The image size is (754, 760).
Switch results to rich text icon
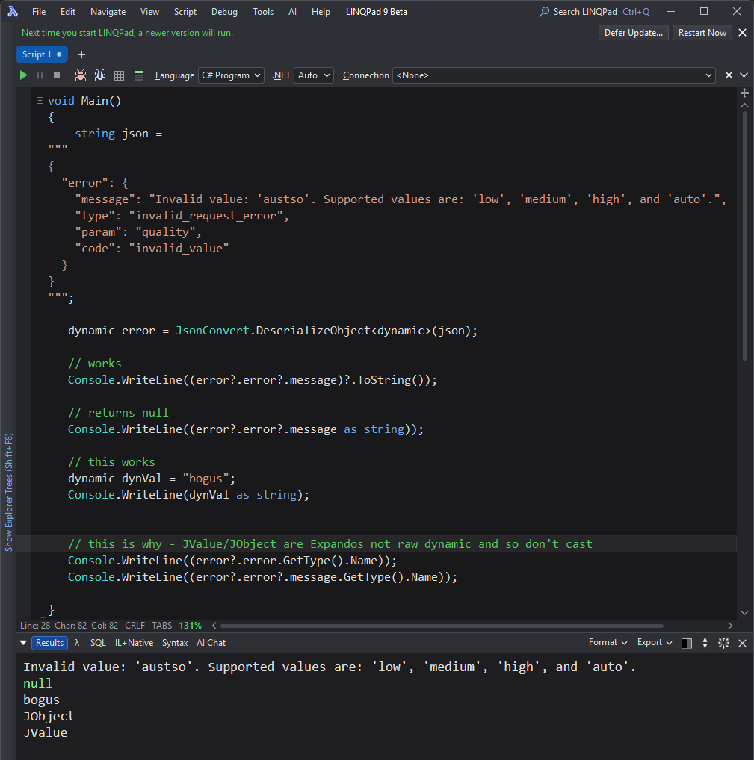(x=139, y=75)
